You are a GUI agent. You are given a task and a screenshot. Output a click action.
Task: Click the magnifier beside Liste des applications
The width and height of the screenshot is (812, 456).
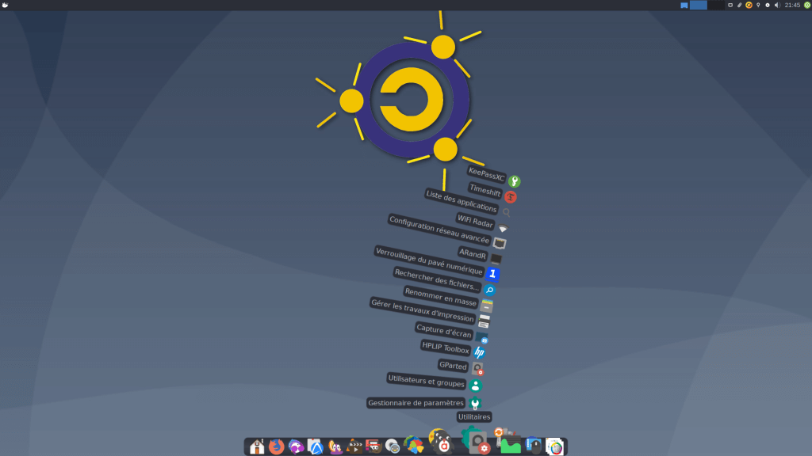point(507,212)
